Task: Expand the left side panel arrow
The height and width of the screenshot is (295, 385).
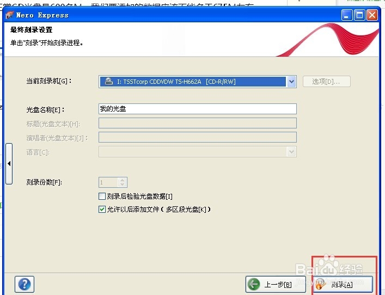Action: (9, 164)
